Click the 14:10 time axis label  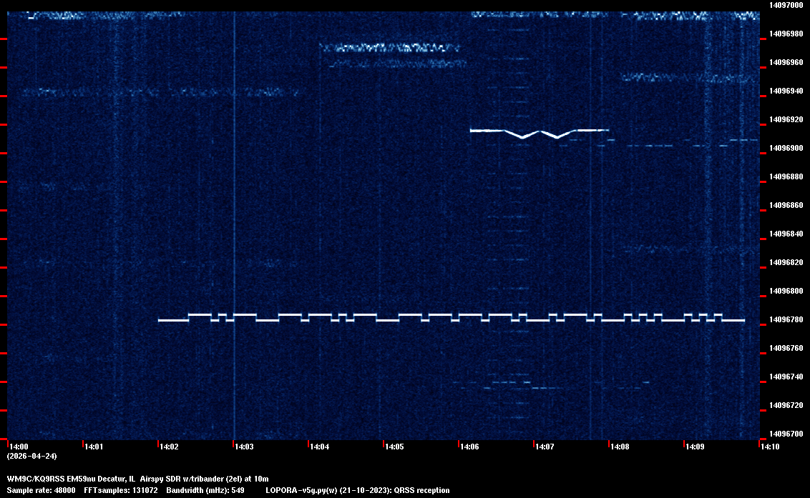click(x=769, y=447)
